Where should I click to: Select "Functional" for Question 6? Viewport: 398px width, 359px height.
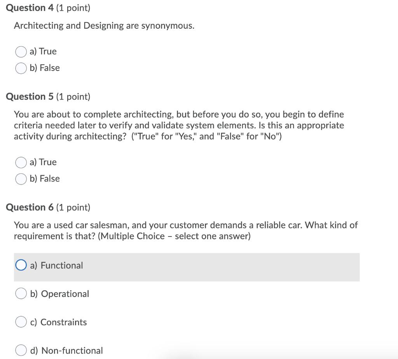(21, 265)
